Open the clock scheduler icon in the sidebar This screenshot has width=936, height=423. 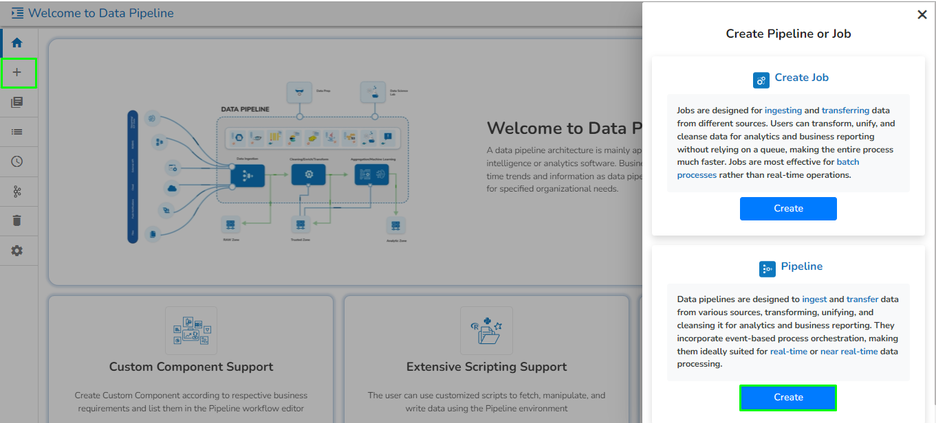pyautogui.click(x=17, y=162)
